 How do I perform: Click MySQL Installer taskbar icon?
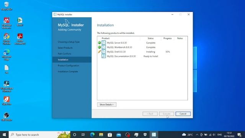point(154,135)
